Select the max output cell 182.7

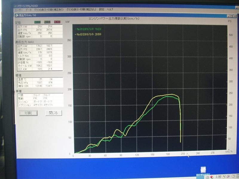49,46
